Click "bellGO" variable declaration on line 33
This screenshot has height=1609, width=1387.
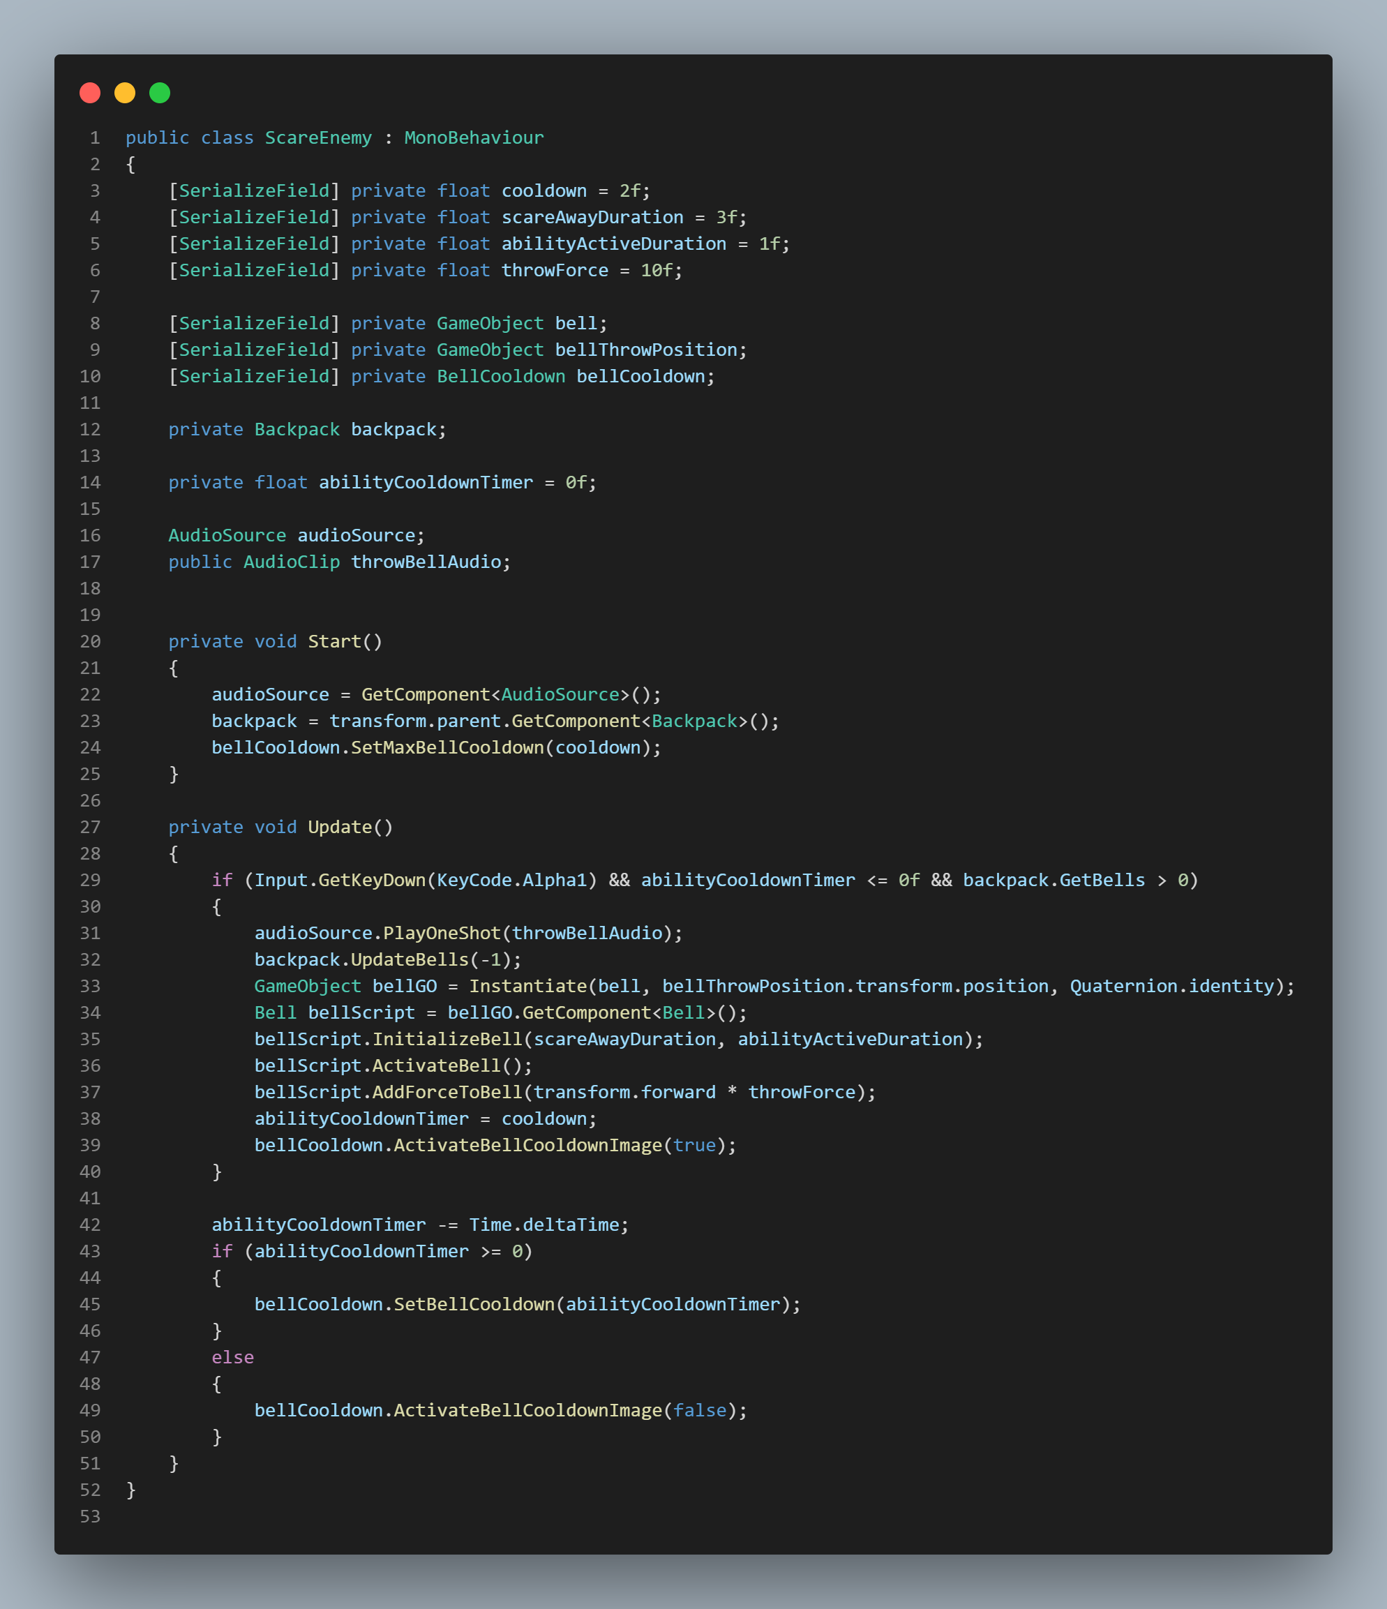[x=405, y=986]
